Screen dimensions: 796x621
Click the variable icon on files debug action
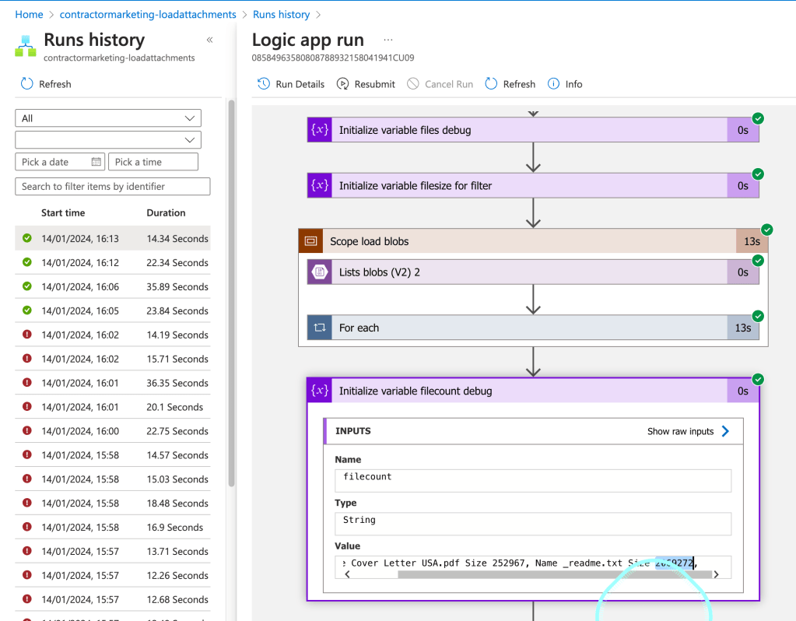tap(320, 130)
